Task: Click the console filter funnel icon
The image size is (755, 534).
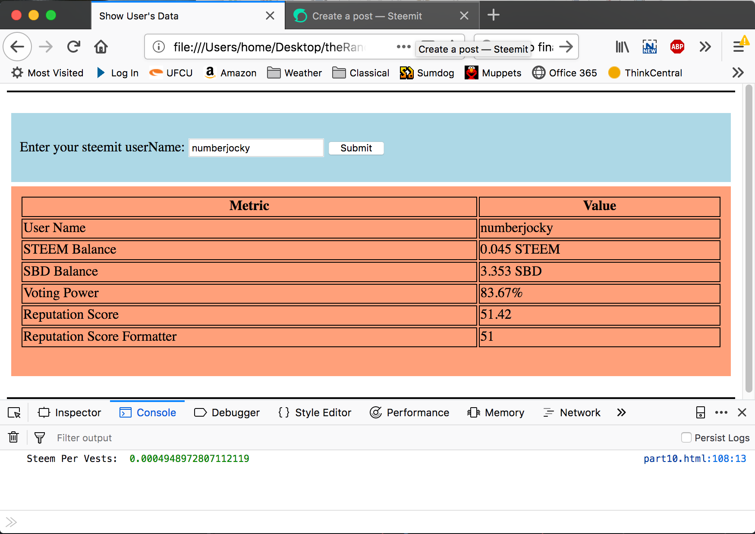Action: pyautogui.click(x=40, y=438)
